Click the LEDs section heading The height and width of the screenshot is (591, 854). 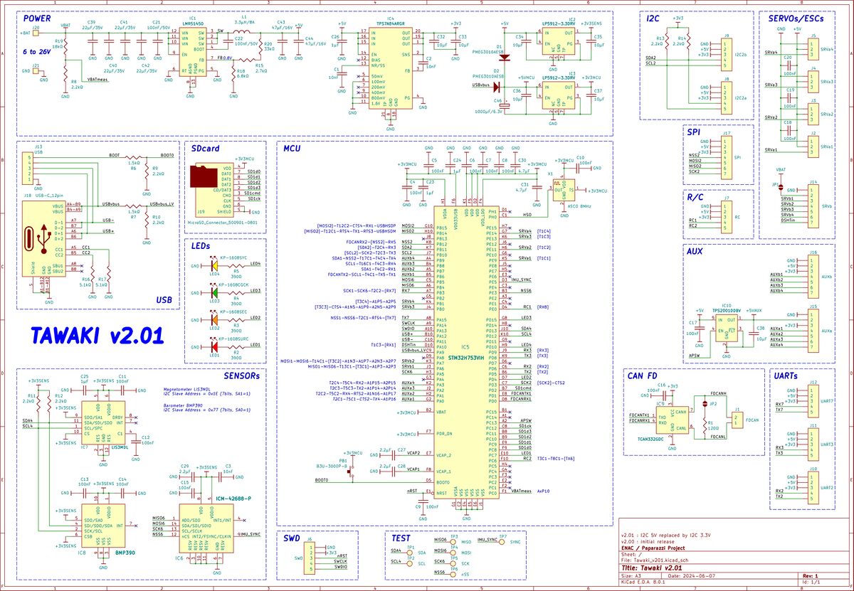(x=201, y=245)
